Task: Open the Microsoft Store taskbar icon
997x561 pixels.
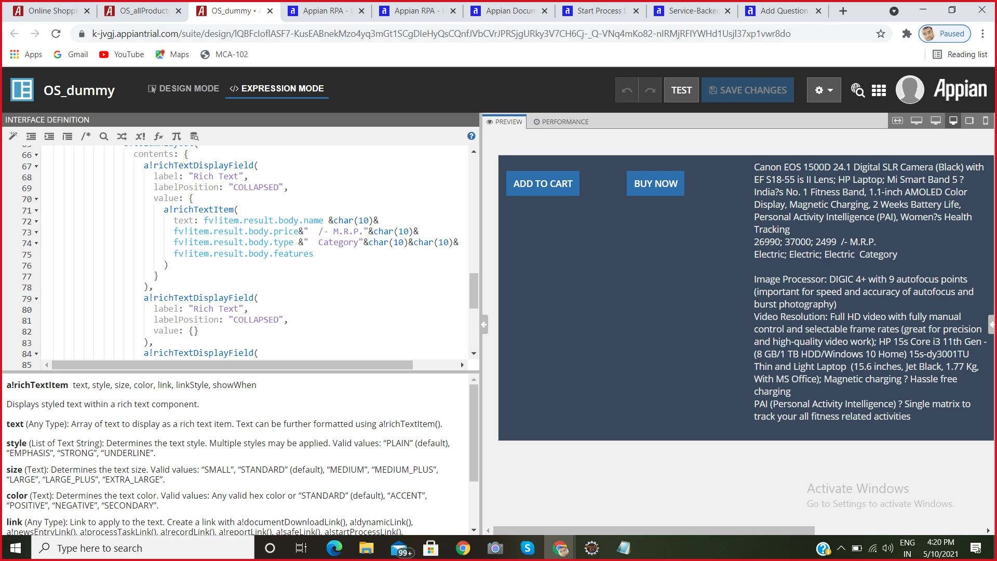Action: coord(430,548)
